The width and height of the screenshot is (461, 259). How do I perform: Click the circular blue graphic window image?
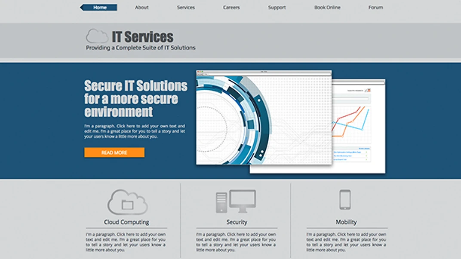pyautogui.click(x=264, y=118)
